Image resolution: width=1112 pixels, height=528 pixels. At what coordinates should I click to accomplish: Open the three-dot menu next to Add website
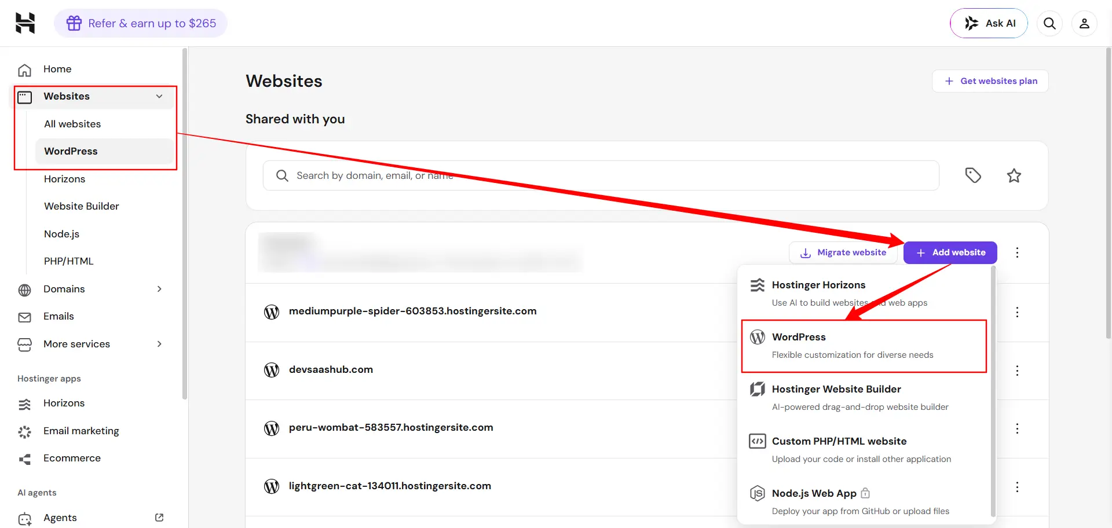[1017, 252]
